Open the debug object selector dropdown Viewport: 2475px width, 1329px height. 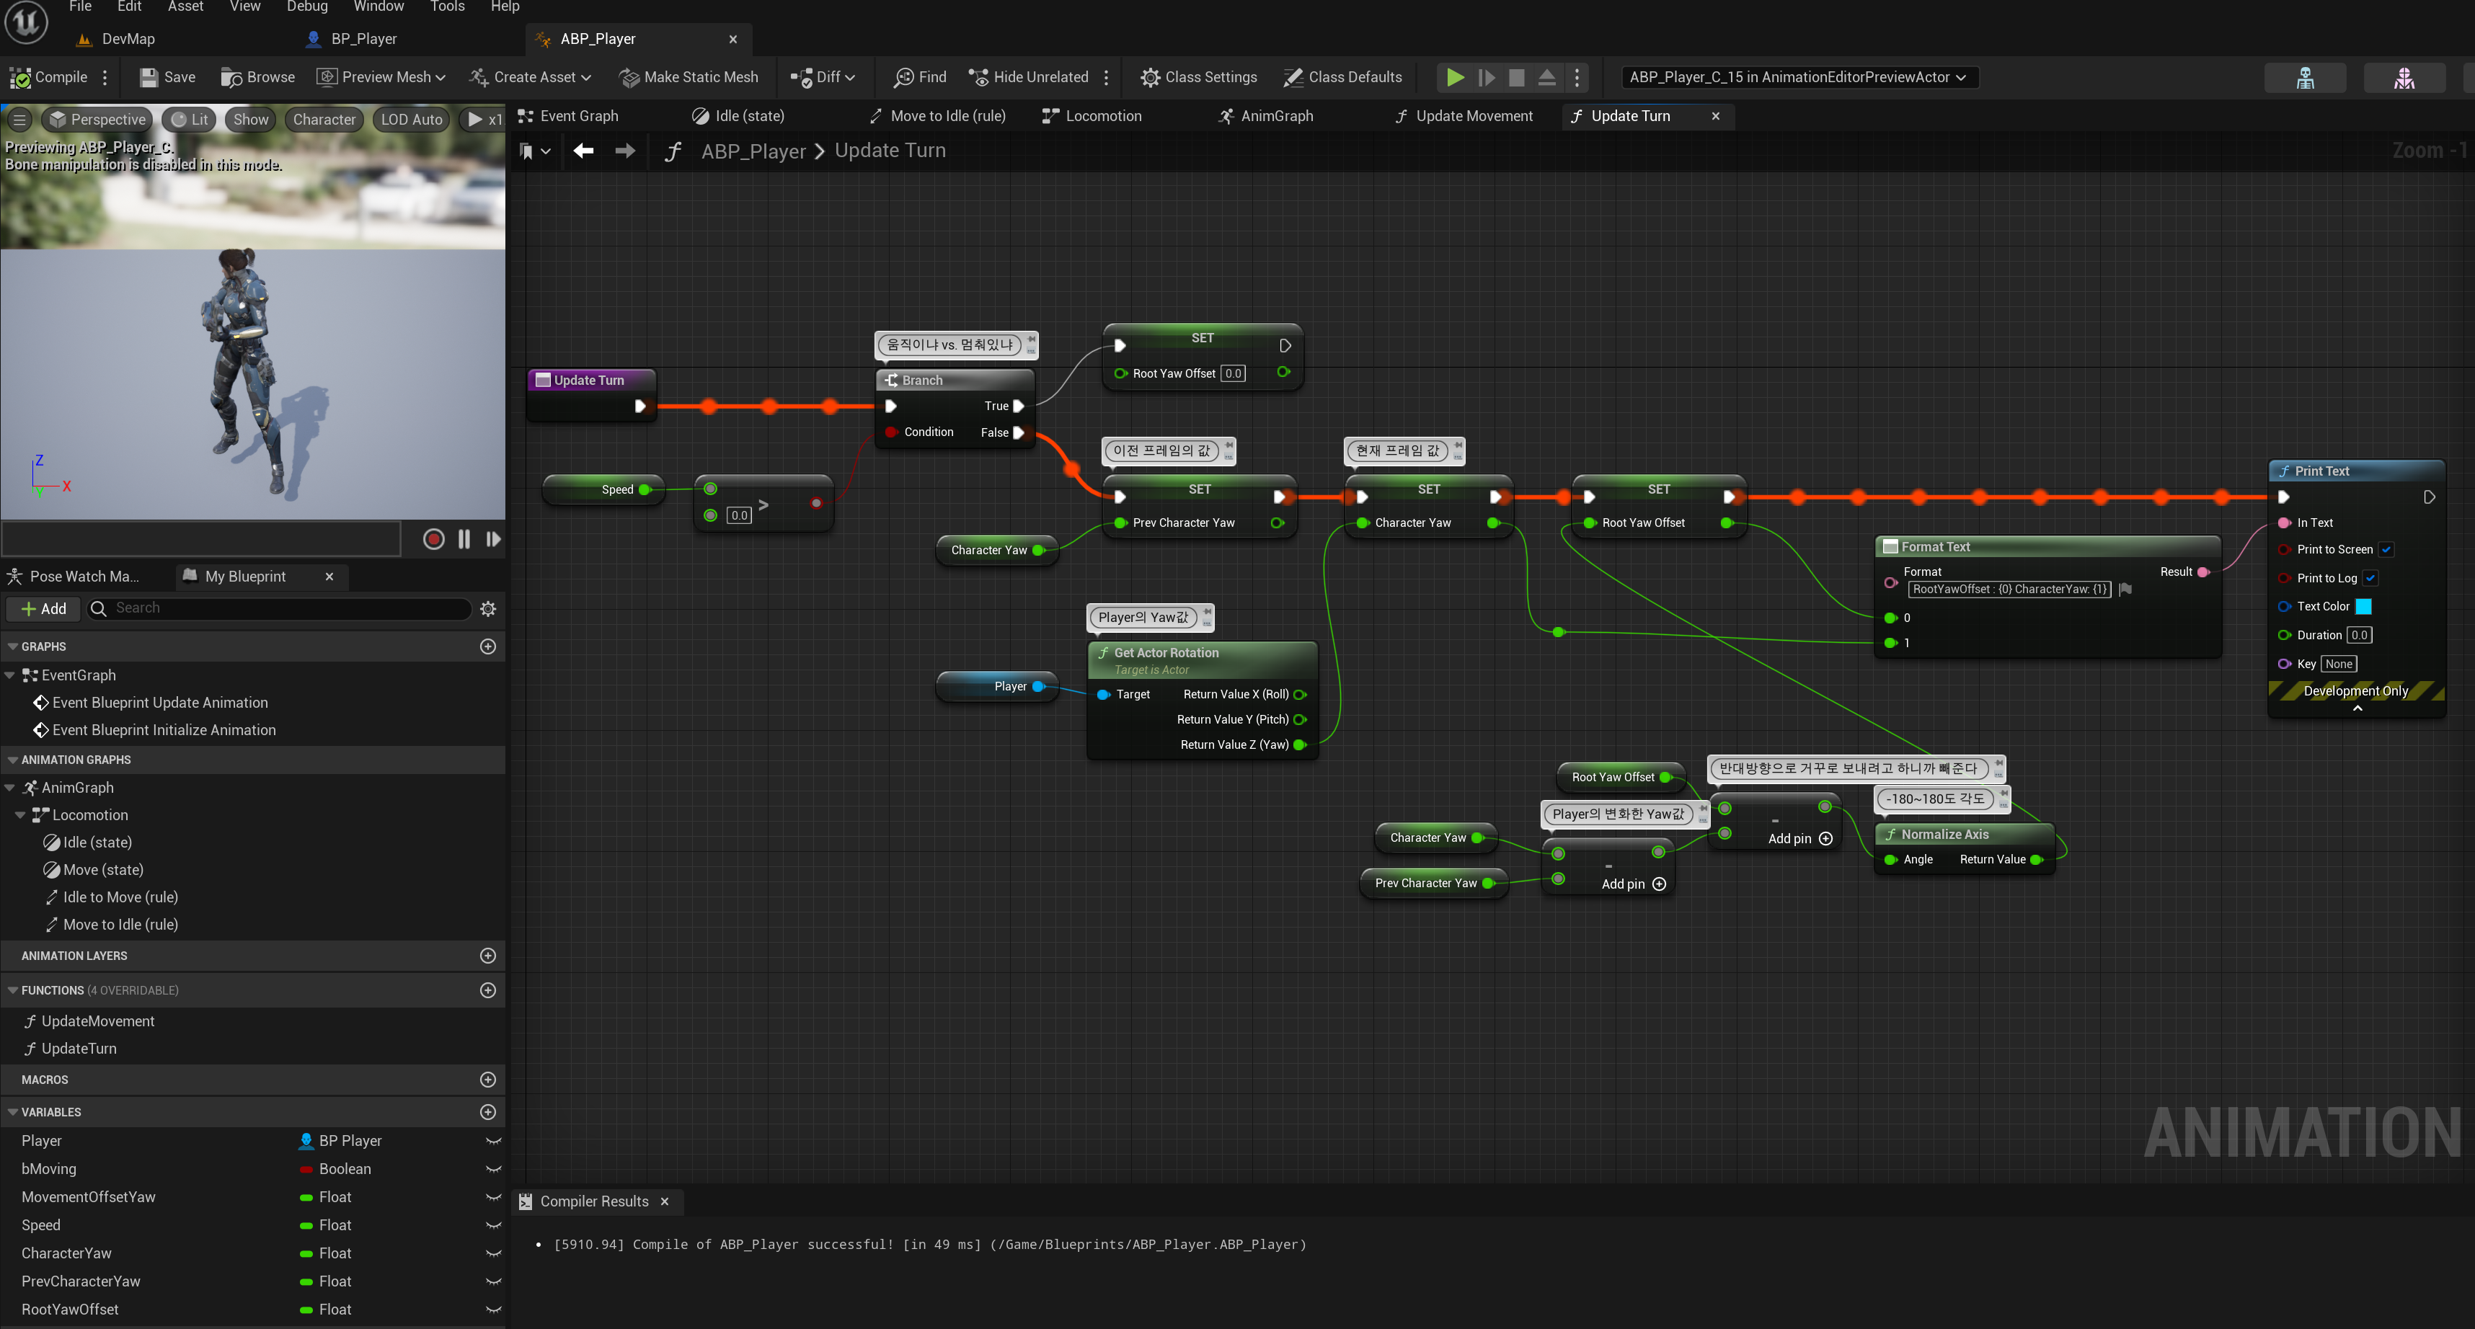pos(1797,77)
